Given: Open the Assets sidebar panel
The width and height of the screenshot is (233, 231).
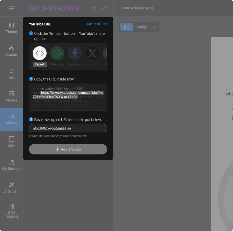Looking at the screenshot, I should (11, 51).
